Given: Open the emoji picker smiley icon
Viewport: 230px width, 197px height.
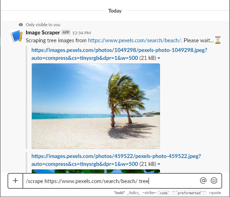Looking at the screenshot, I should 214,181.
